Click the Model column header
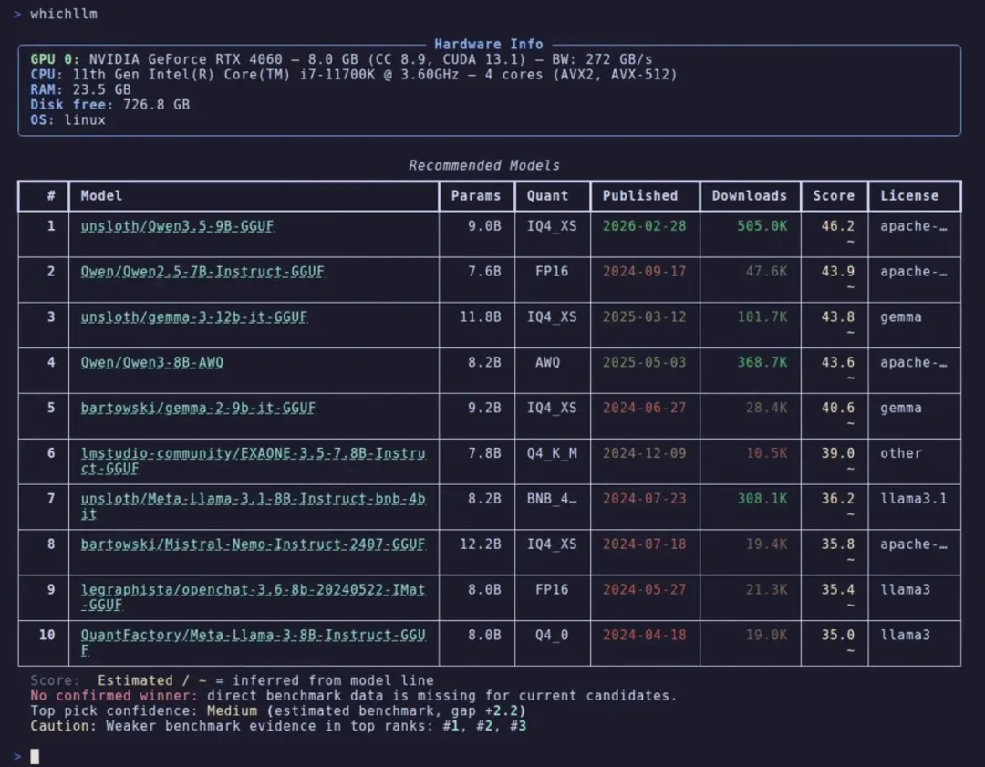 [101, 195]
